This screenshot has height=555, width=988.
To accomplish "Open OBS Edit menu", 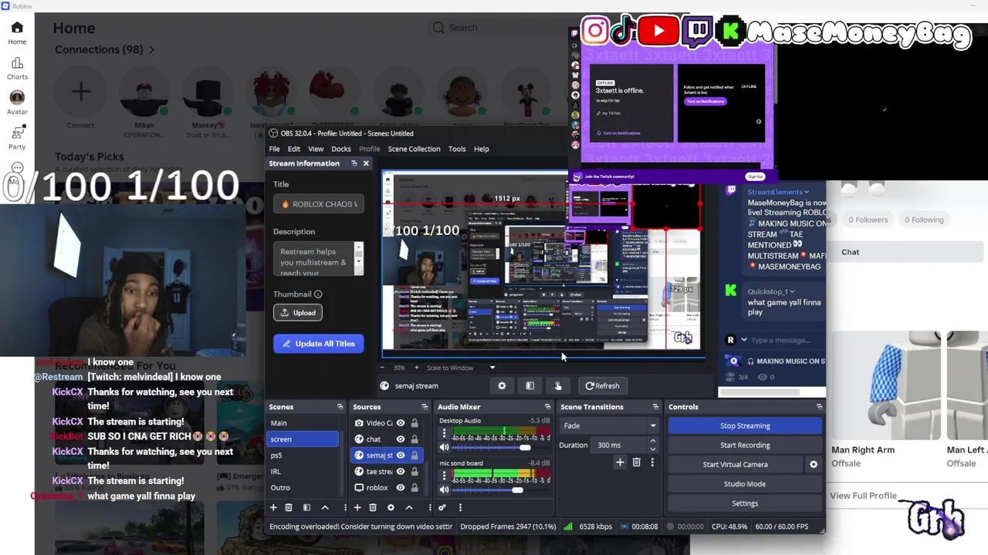I will [294, 149].
